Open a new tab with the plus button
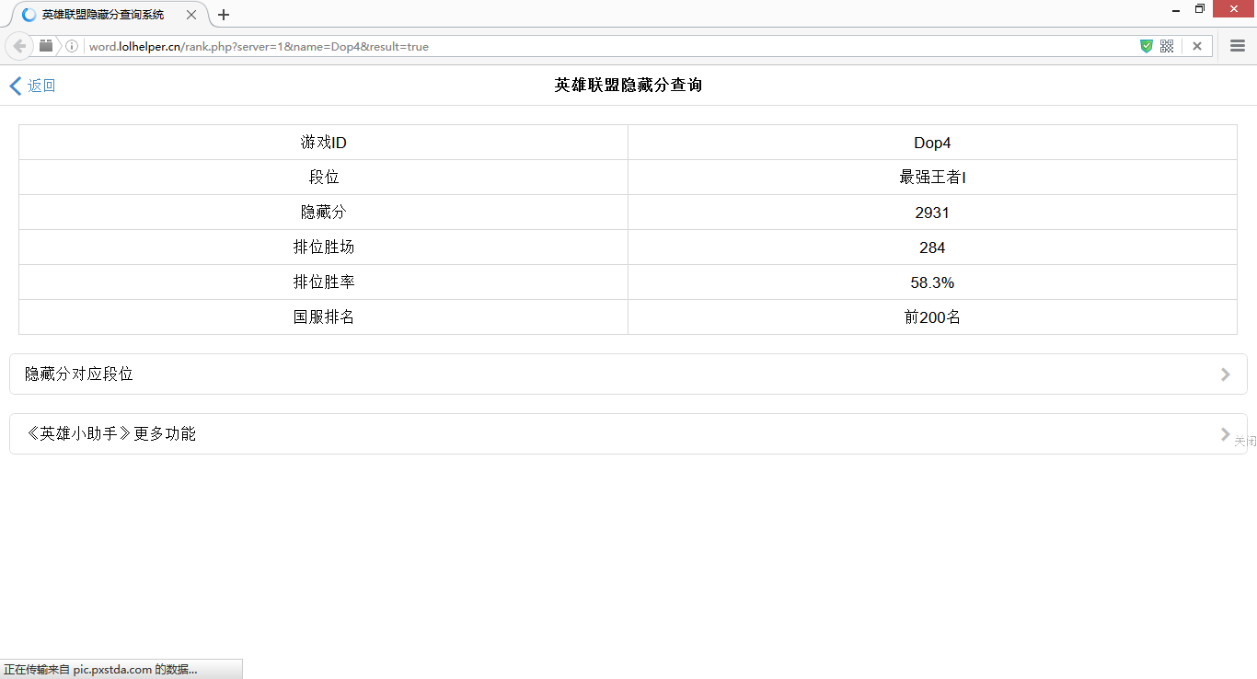Screen dimensions: 1257x679 click(x=224, y=15)
